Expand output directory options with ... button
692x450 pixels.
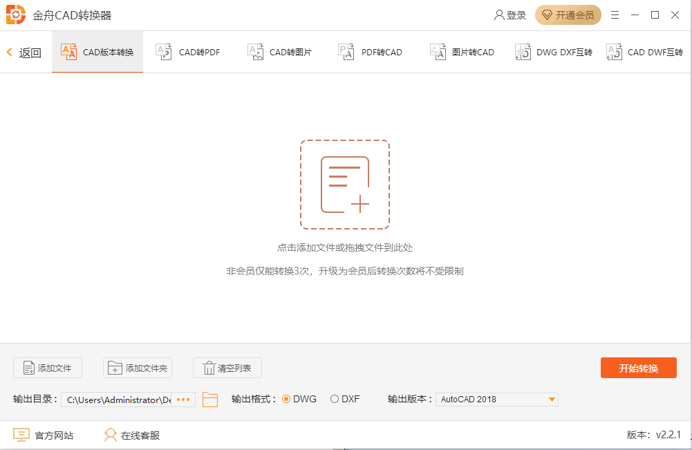pos(184,400)
